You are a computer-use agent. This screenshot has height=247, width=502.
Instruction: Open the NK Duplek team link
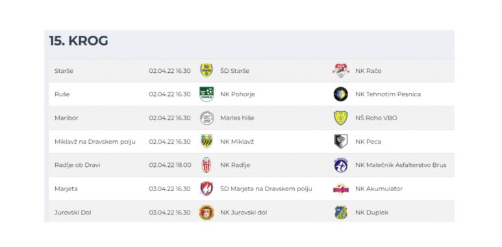coord(371,213)
